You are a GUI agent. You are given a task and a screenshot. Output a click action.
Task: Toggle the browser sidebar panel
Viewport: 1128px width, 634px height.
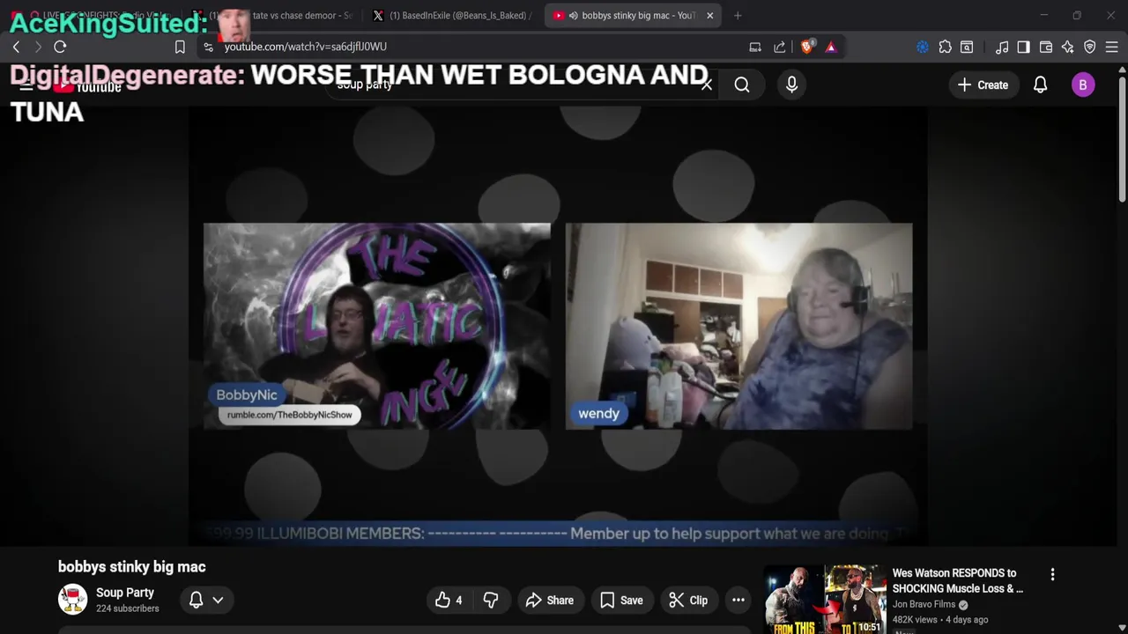[1023, 47]
